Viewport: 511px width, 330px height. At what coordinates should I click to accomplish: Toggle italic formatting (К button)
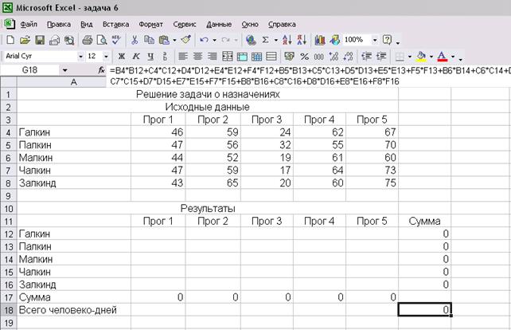click(x=135, y=57)
